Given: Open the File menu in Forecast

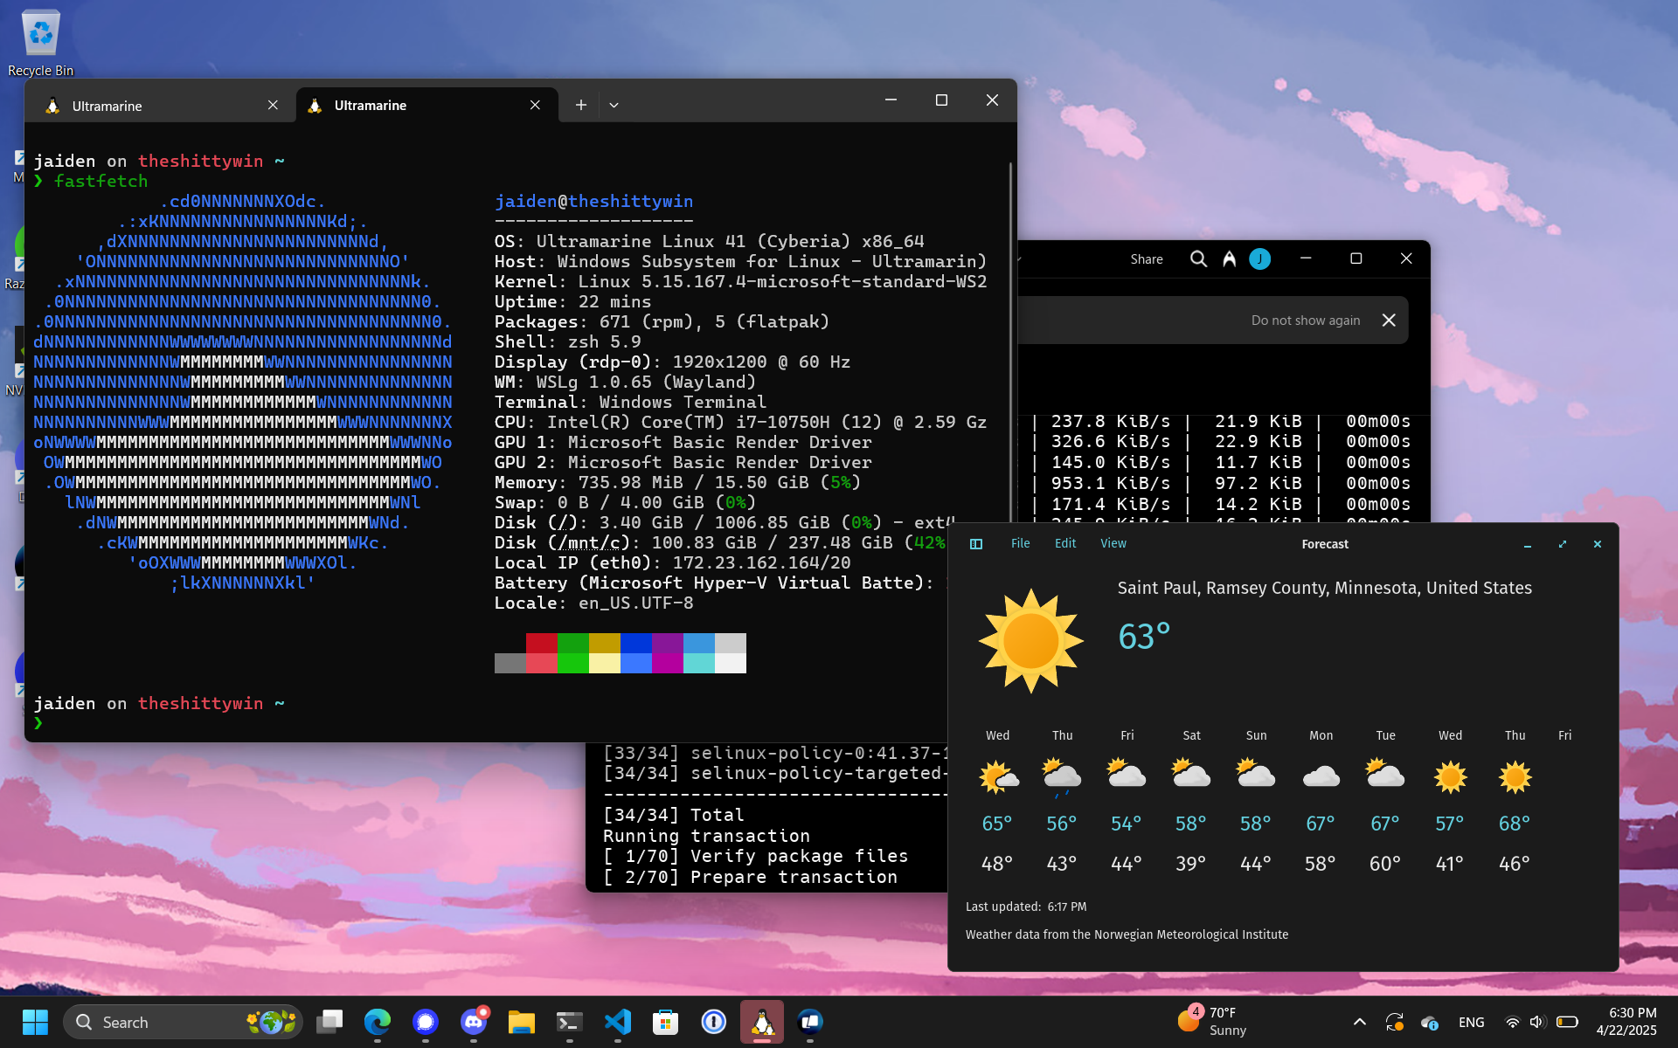Looking at the screenshot, I should pyautogui.click(x=1020, y=543).
